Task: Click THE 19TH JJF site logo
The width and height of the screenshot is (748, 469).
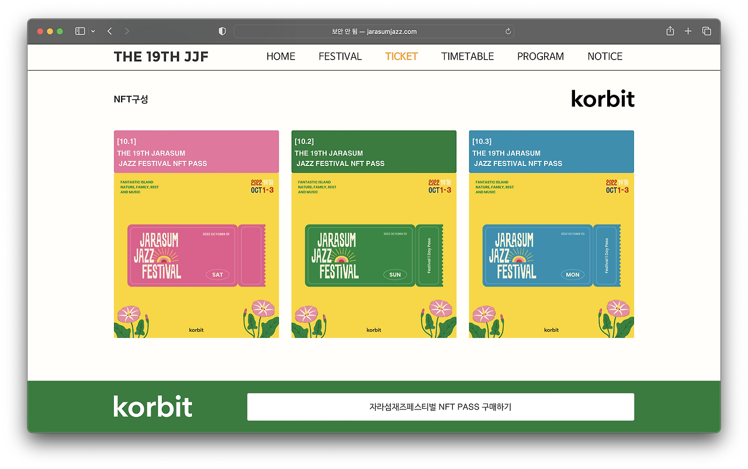Action: pyautogui.click(x=161, y=57)
